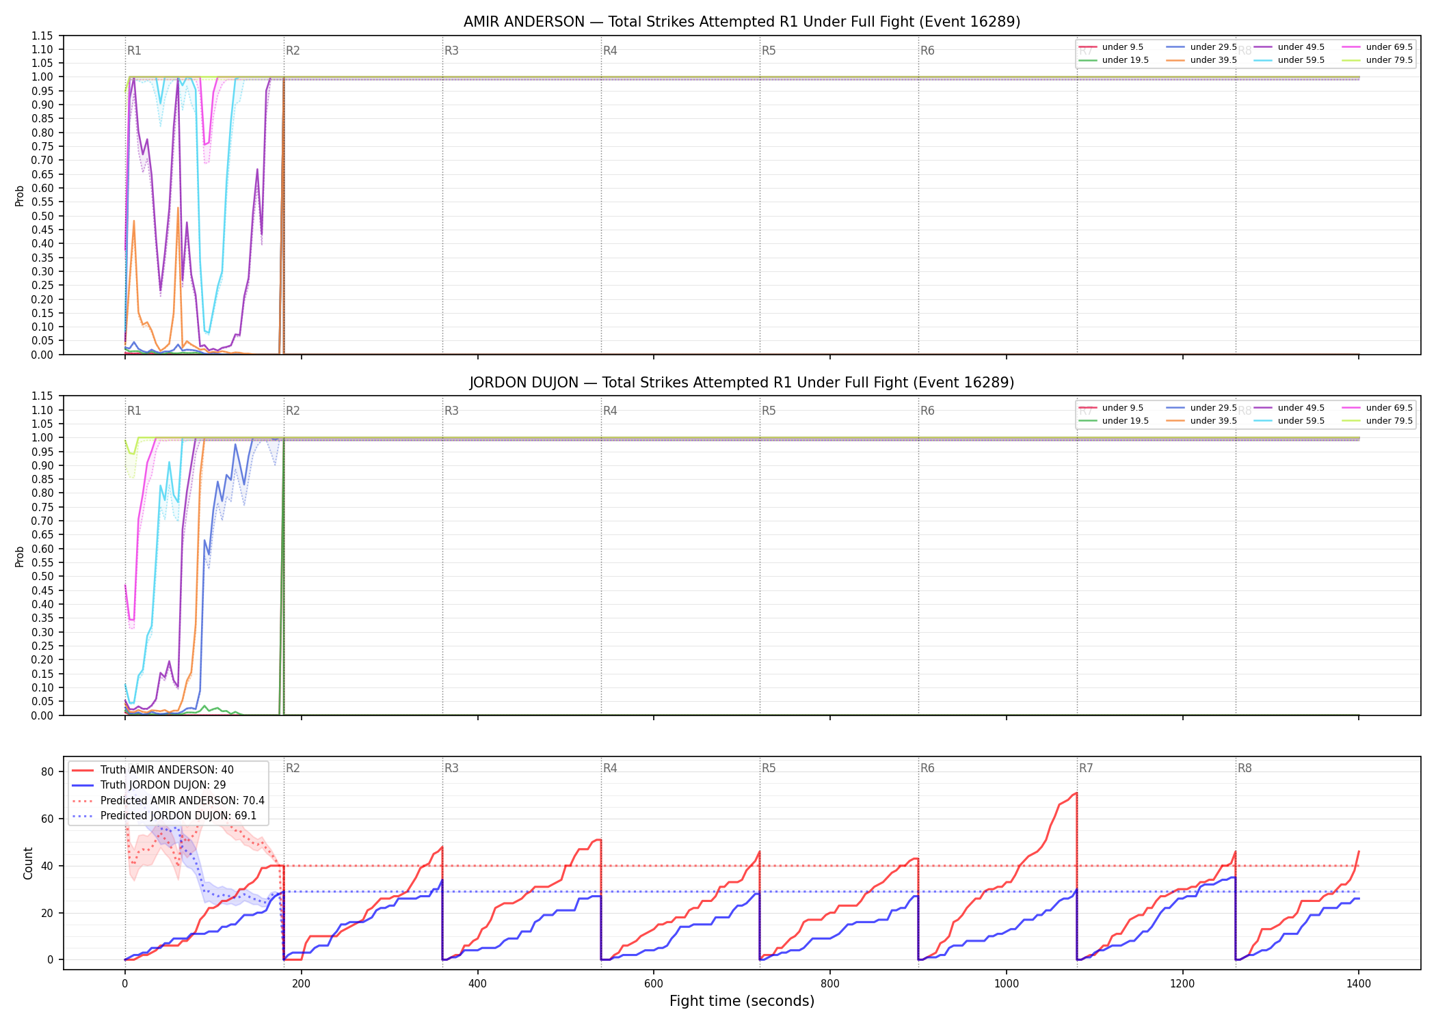
Task: Select R2 marker in Amir Anderson chart
Action: pyautogui.click(x=293, y=51)
